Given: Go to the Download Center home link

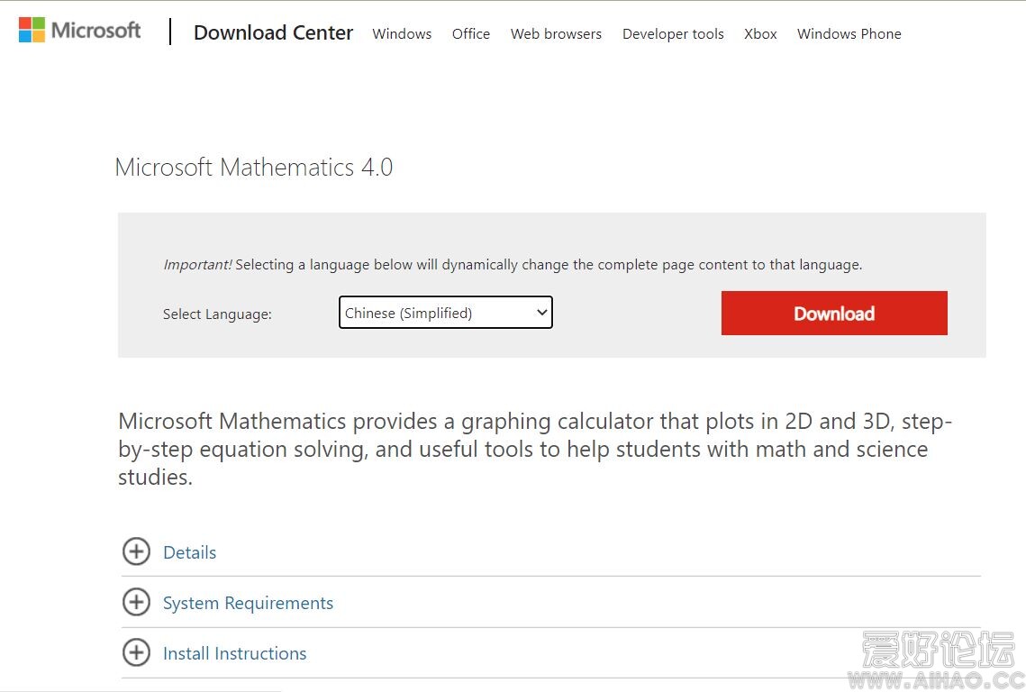Looking at the screenshot, I should click(273, 33).
